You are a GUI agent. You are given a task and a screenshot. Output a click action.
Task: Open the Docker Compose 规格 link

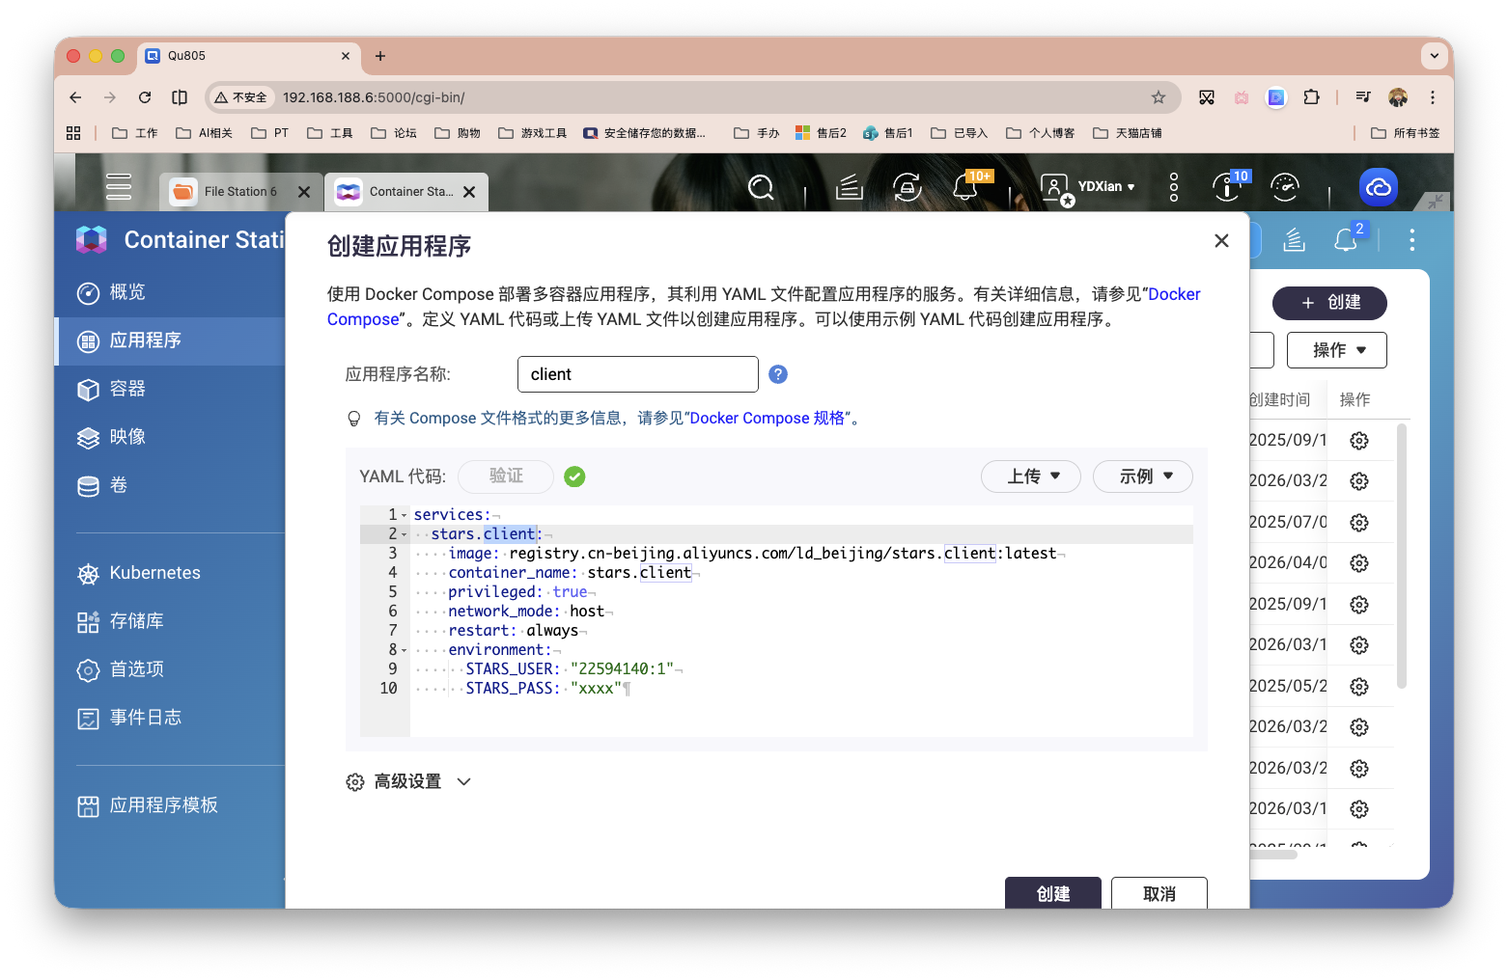[768, 418]
